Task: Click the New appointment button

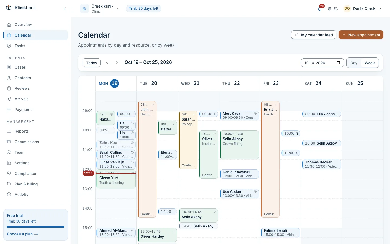Action: pyautogui.click(x=361, y=35)
